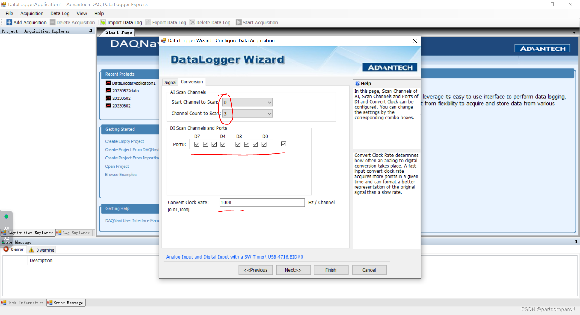Close the Data Logger Wizard dialog
The width and height of the screenshot is (580, 315).
click(x=415, y=41)
